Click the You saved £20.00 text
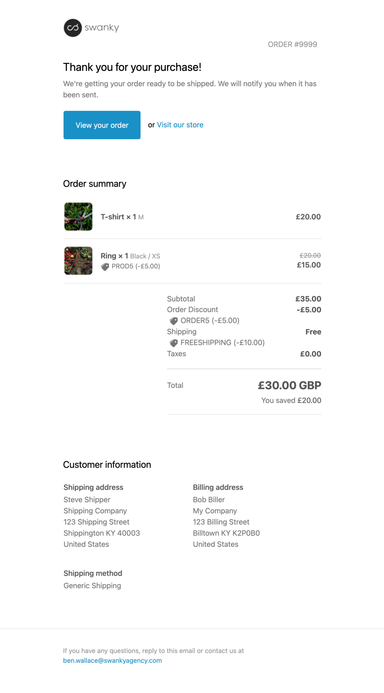 point(291,400)
